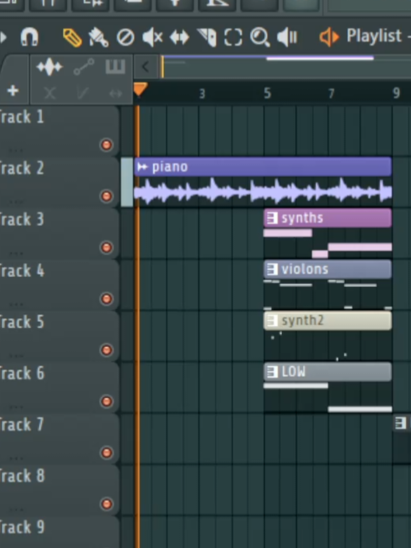
Task: Open the piano clip menu icon
Action: [x=142, y=167]
